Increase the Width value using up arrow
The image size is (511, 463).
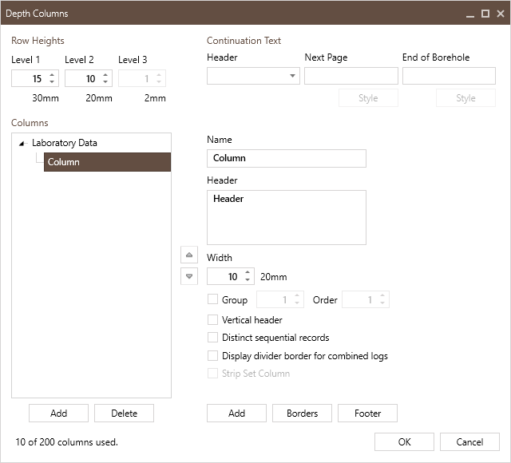click(248, 273)
